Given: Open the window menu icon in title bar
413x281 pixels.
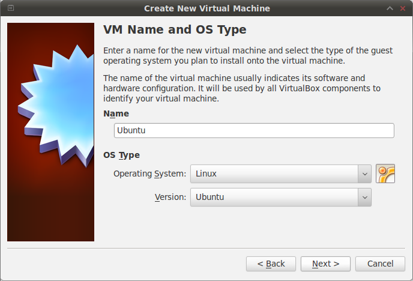Looking at the screenshot, I should click(x=10, y=8).
